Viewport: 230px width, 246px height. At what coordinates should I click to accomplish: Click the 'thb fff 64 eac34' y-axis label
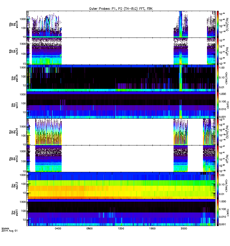click(x=13, y=24)
